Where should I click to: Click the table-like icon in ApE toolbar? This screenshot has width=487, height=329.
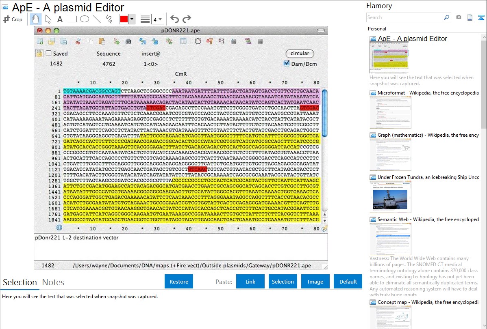183,41
